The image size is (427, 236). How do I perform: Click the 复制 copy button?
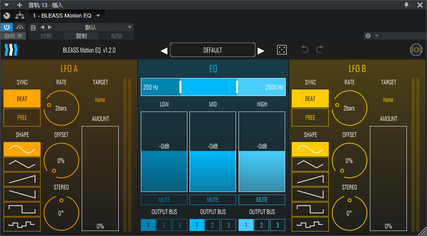(81, 36)
